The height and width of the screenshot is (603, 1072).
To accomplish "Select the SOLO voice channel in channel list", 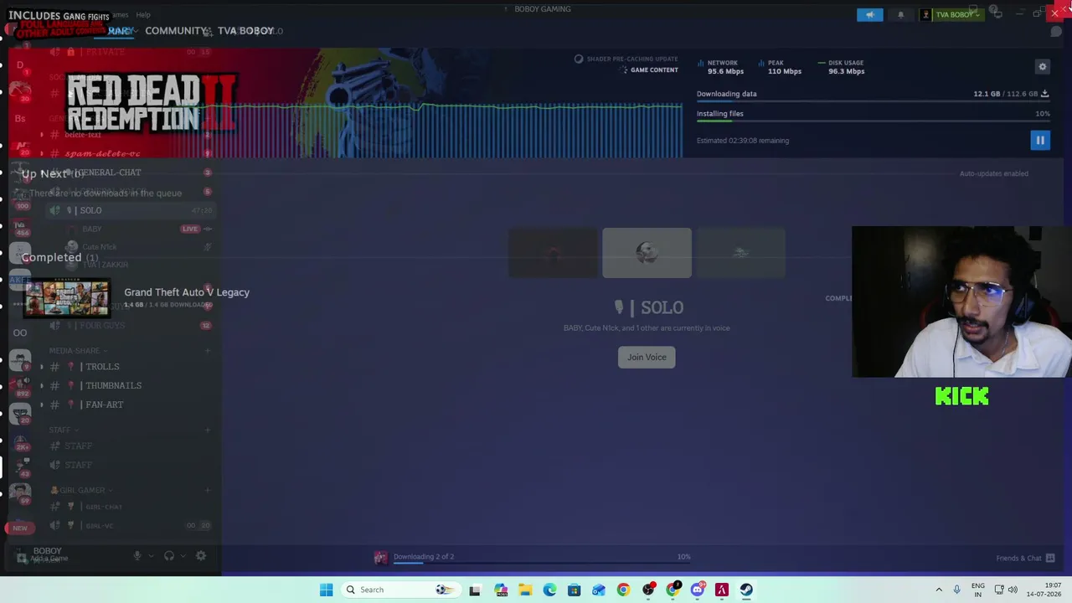I will (x=130, y=210).
